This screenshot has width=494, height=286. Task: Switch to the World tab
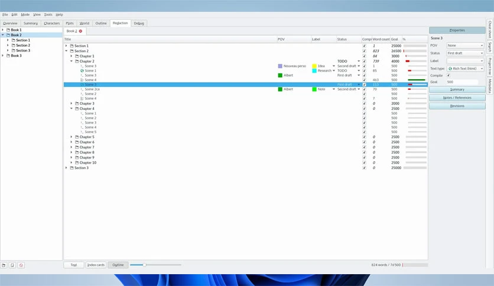84,23
